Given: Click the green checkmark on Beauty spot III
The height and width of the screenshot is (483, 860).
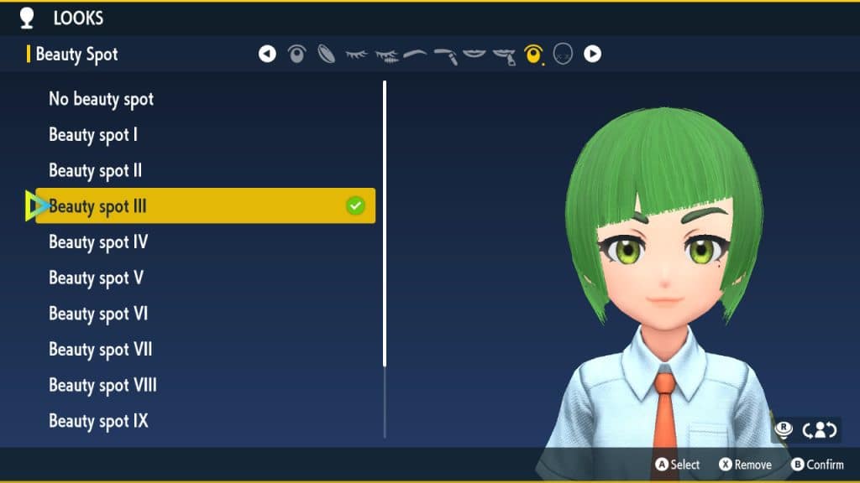Looking at the screenshot, I should pyautogui.click(x=355, y=205).
